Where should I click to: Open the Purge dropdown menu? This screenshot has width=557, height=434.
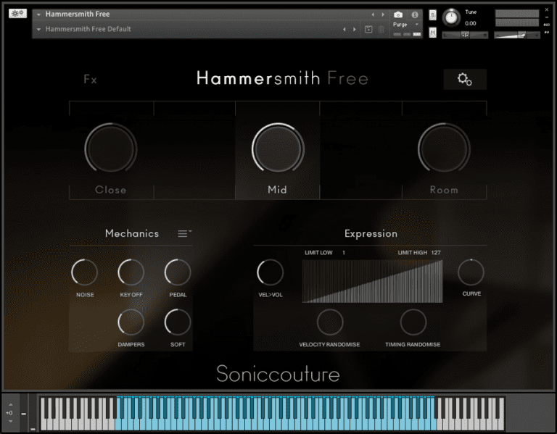[405, 25]
